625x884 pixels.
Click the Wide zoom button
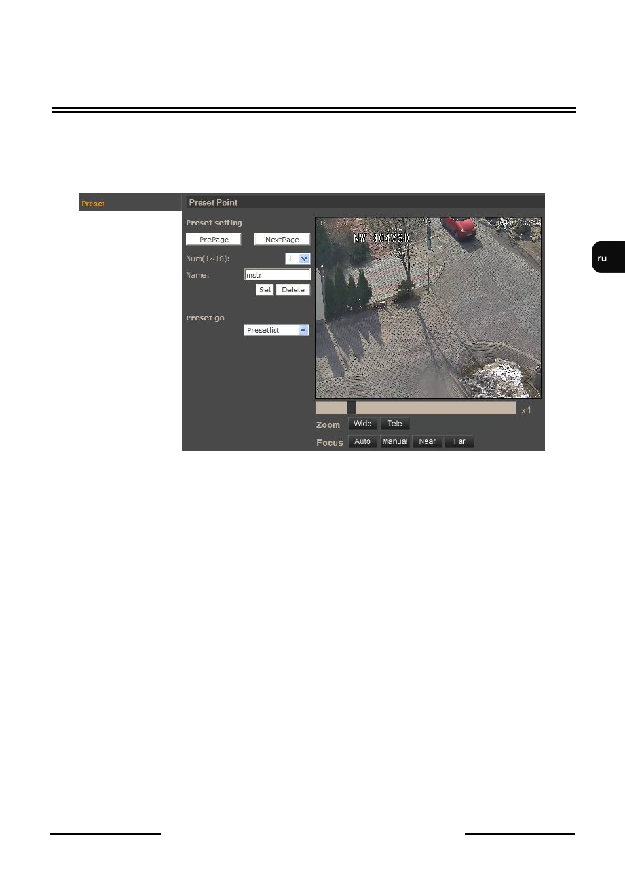click(x=362, y=424)
